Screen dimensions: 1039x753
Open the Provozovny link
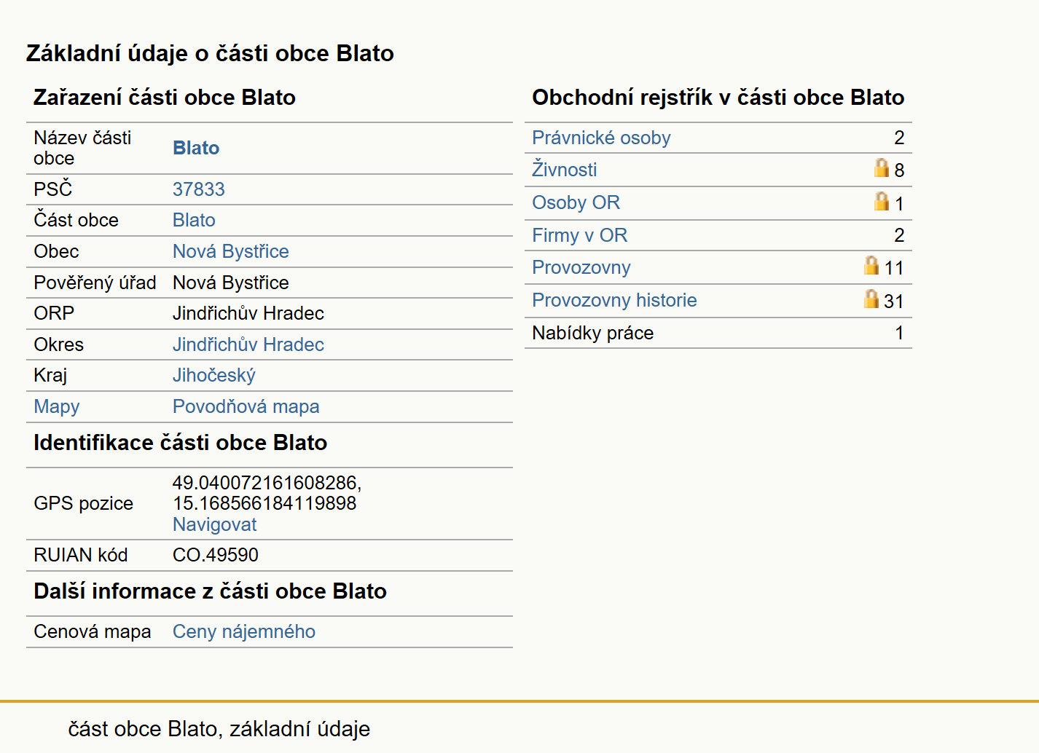pos(581,267)
